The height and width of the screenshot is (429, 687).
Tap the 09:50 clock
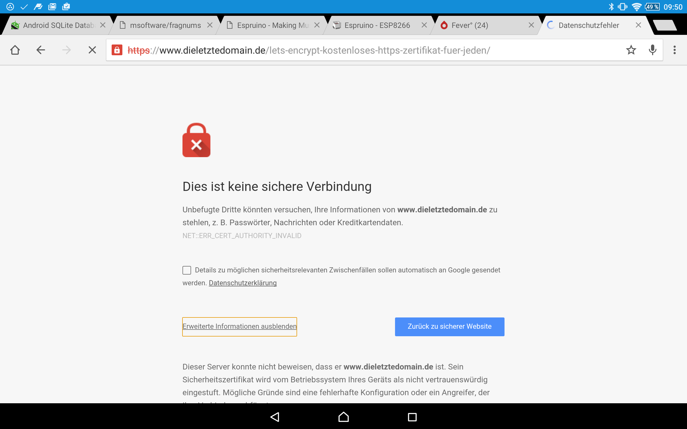click(673, 7)
